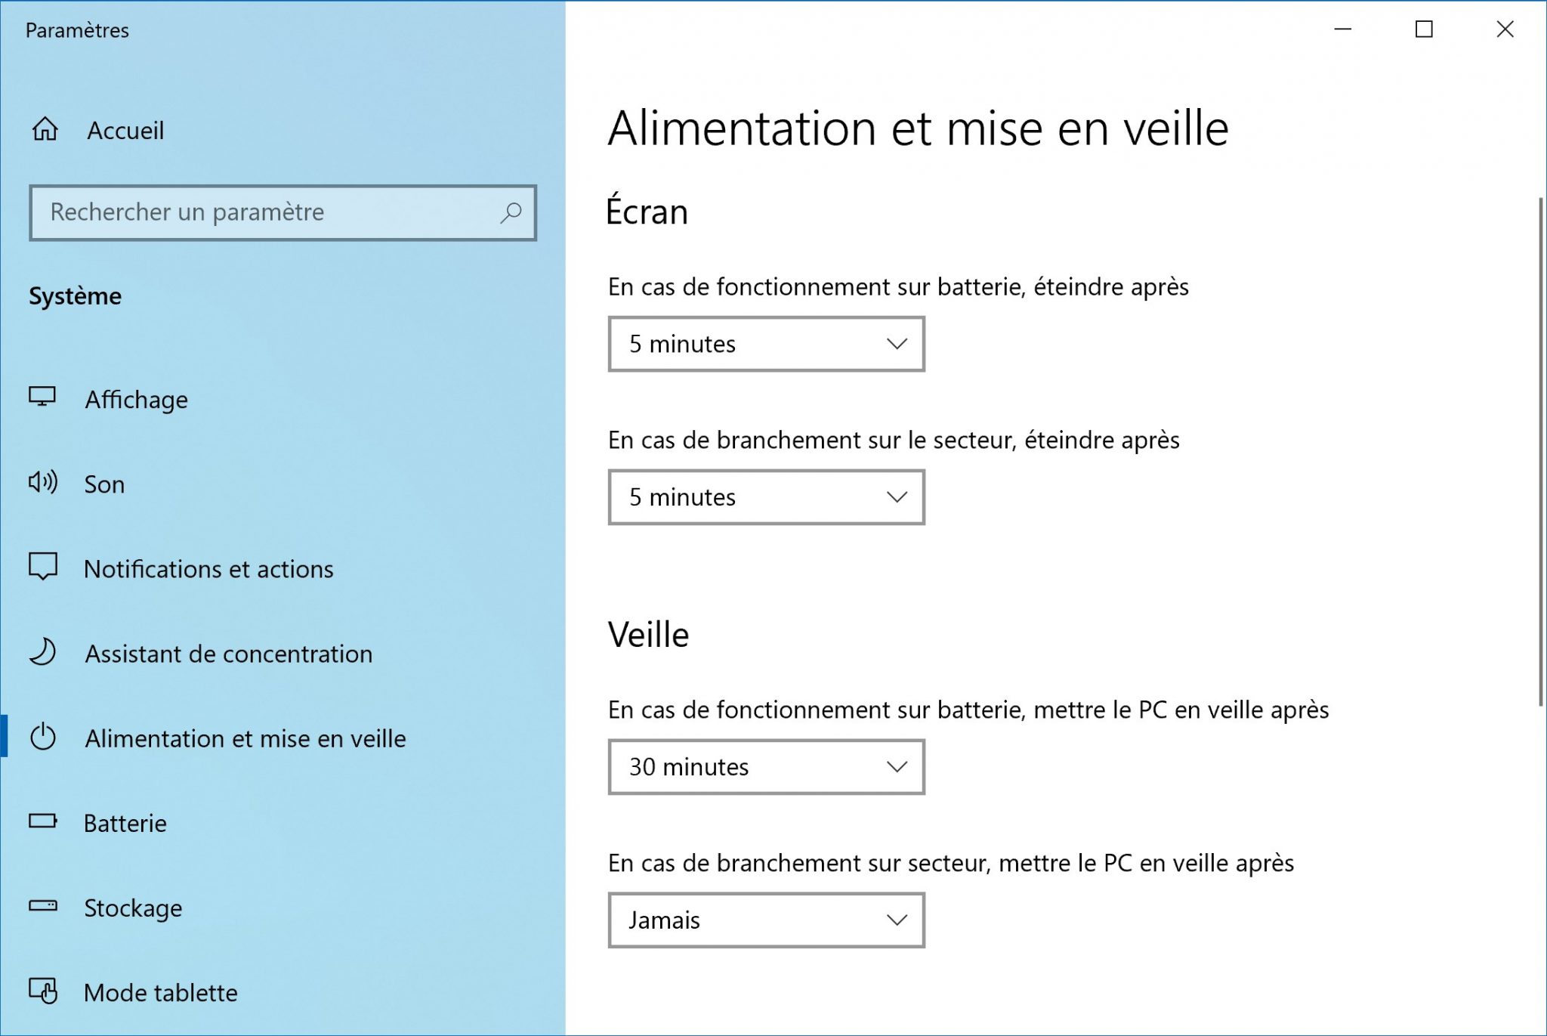
Task: Click the Notifications speech bubble icon
Action: click(43, 567)
